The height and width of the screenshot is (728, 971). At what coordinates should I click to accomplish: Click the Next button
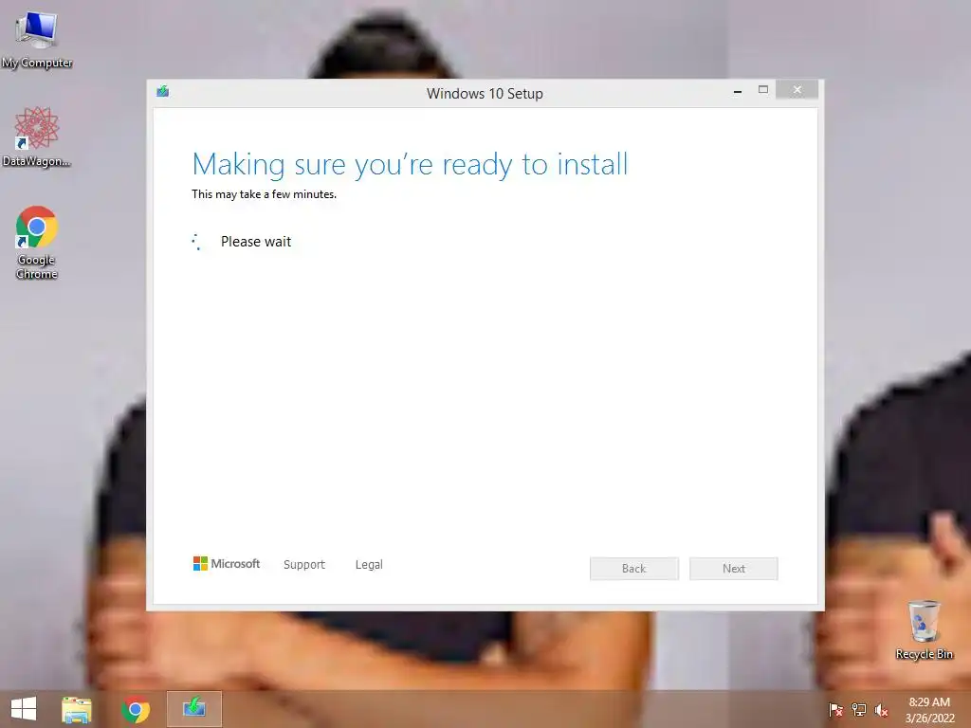[734, 569]
